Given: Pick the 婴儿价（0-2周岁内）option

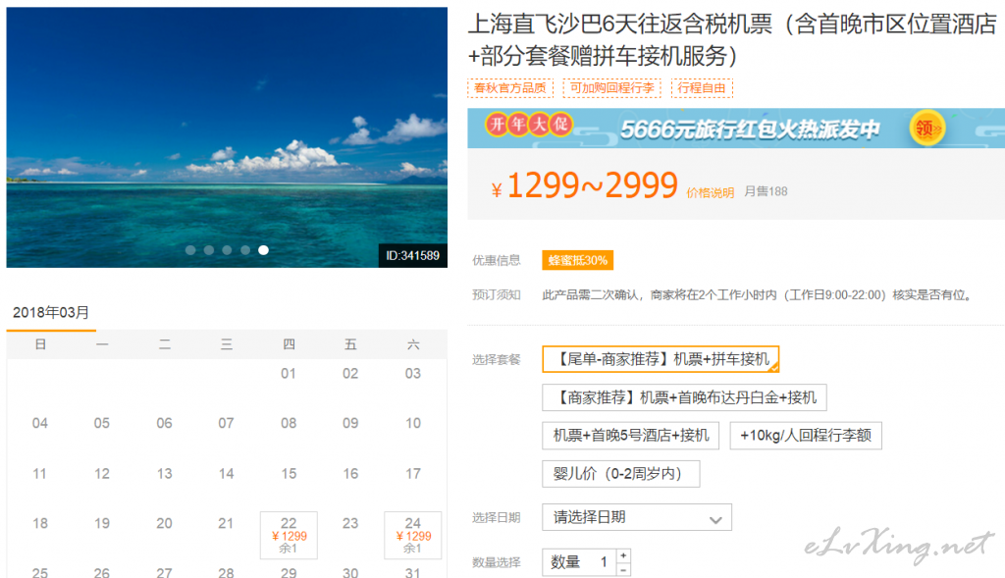Looking at the screenshot, I should pos(620,474).
